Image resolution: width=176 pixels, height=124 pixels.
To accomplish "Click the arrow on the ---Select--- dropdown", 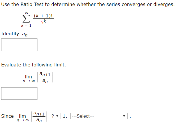I will (124, 116).
